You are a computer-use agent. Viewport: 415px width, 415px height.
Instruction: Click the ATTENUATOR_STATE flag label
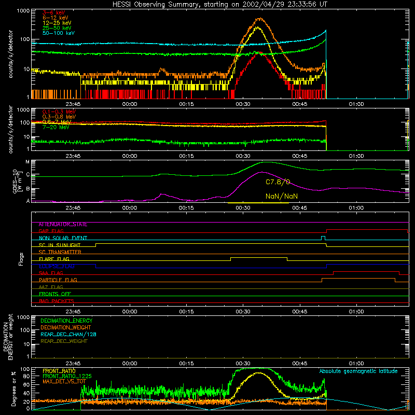click(63, 225)
